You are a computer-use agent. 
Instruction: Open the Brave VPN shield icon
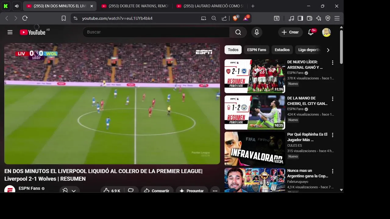click(x=328, y=18)
